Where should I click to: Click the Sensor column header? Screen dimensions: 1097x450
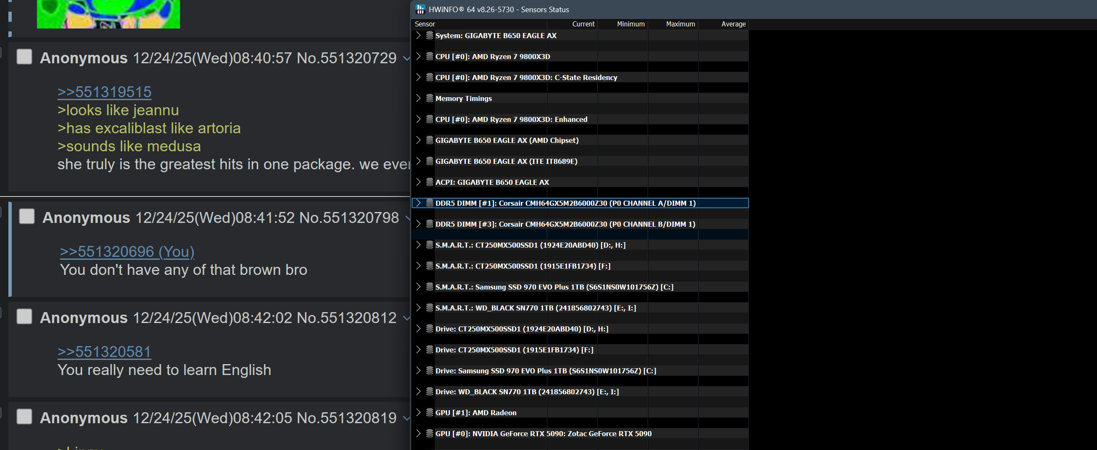479,24
